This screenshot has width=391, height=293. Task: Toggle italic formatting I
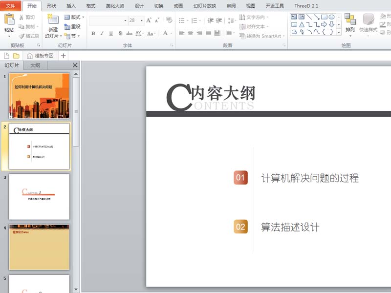102,33
